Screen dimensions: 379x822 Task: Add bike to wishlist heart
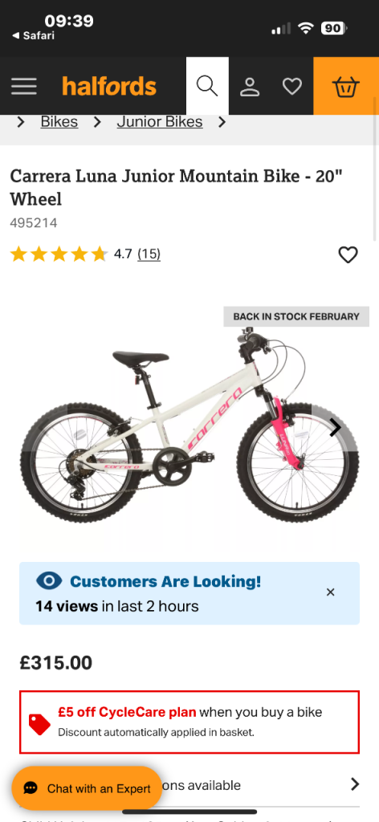348,255
